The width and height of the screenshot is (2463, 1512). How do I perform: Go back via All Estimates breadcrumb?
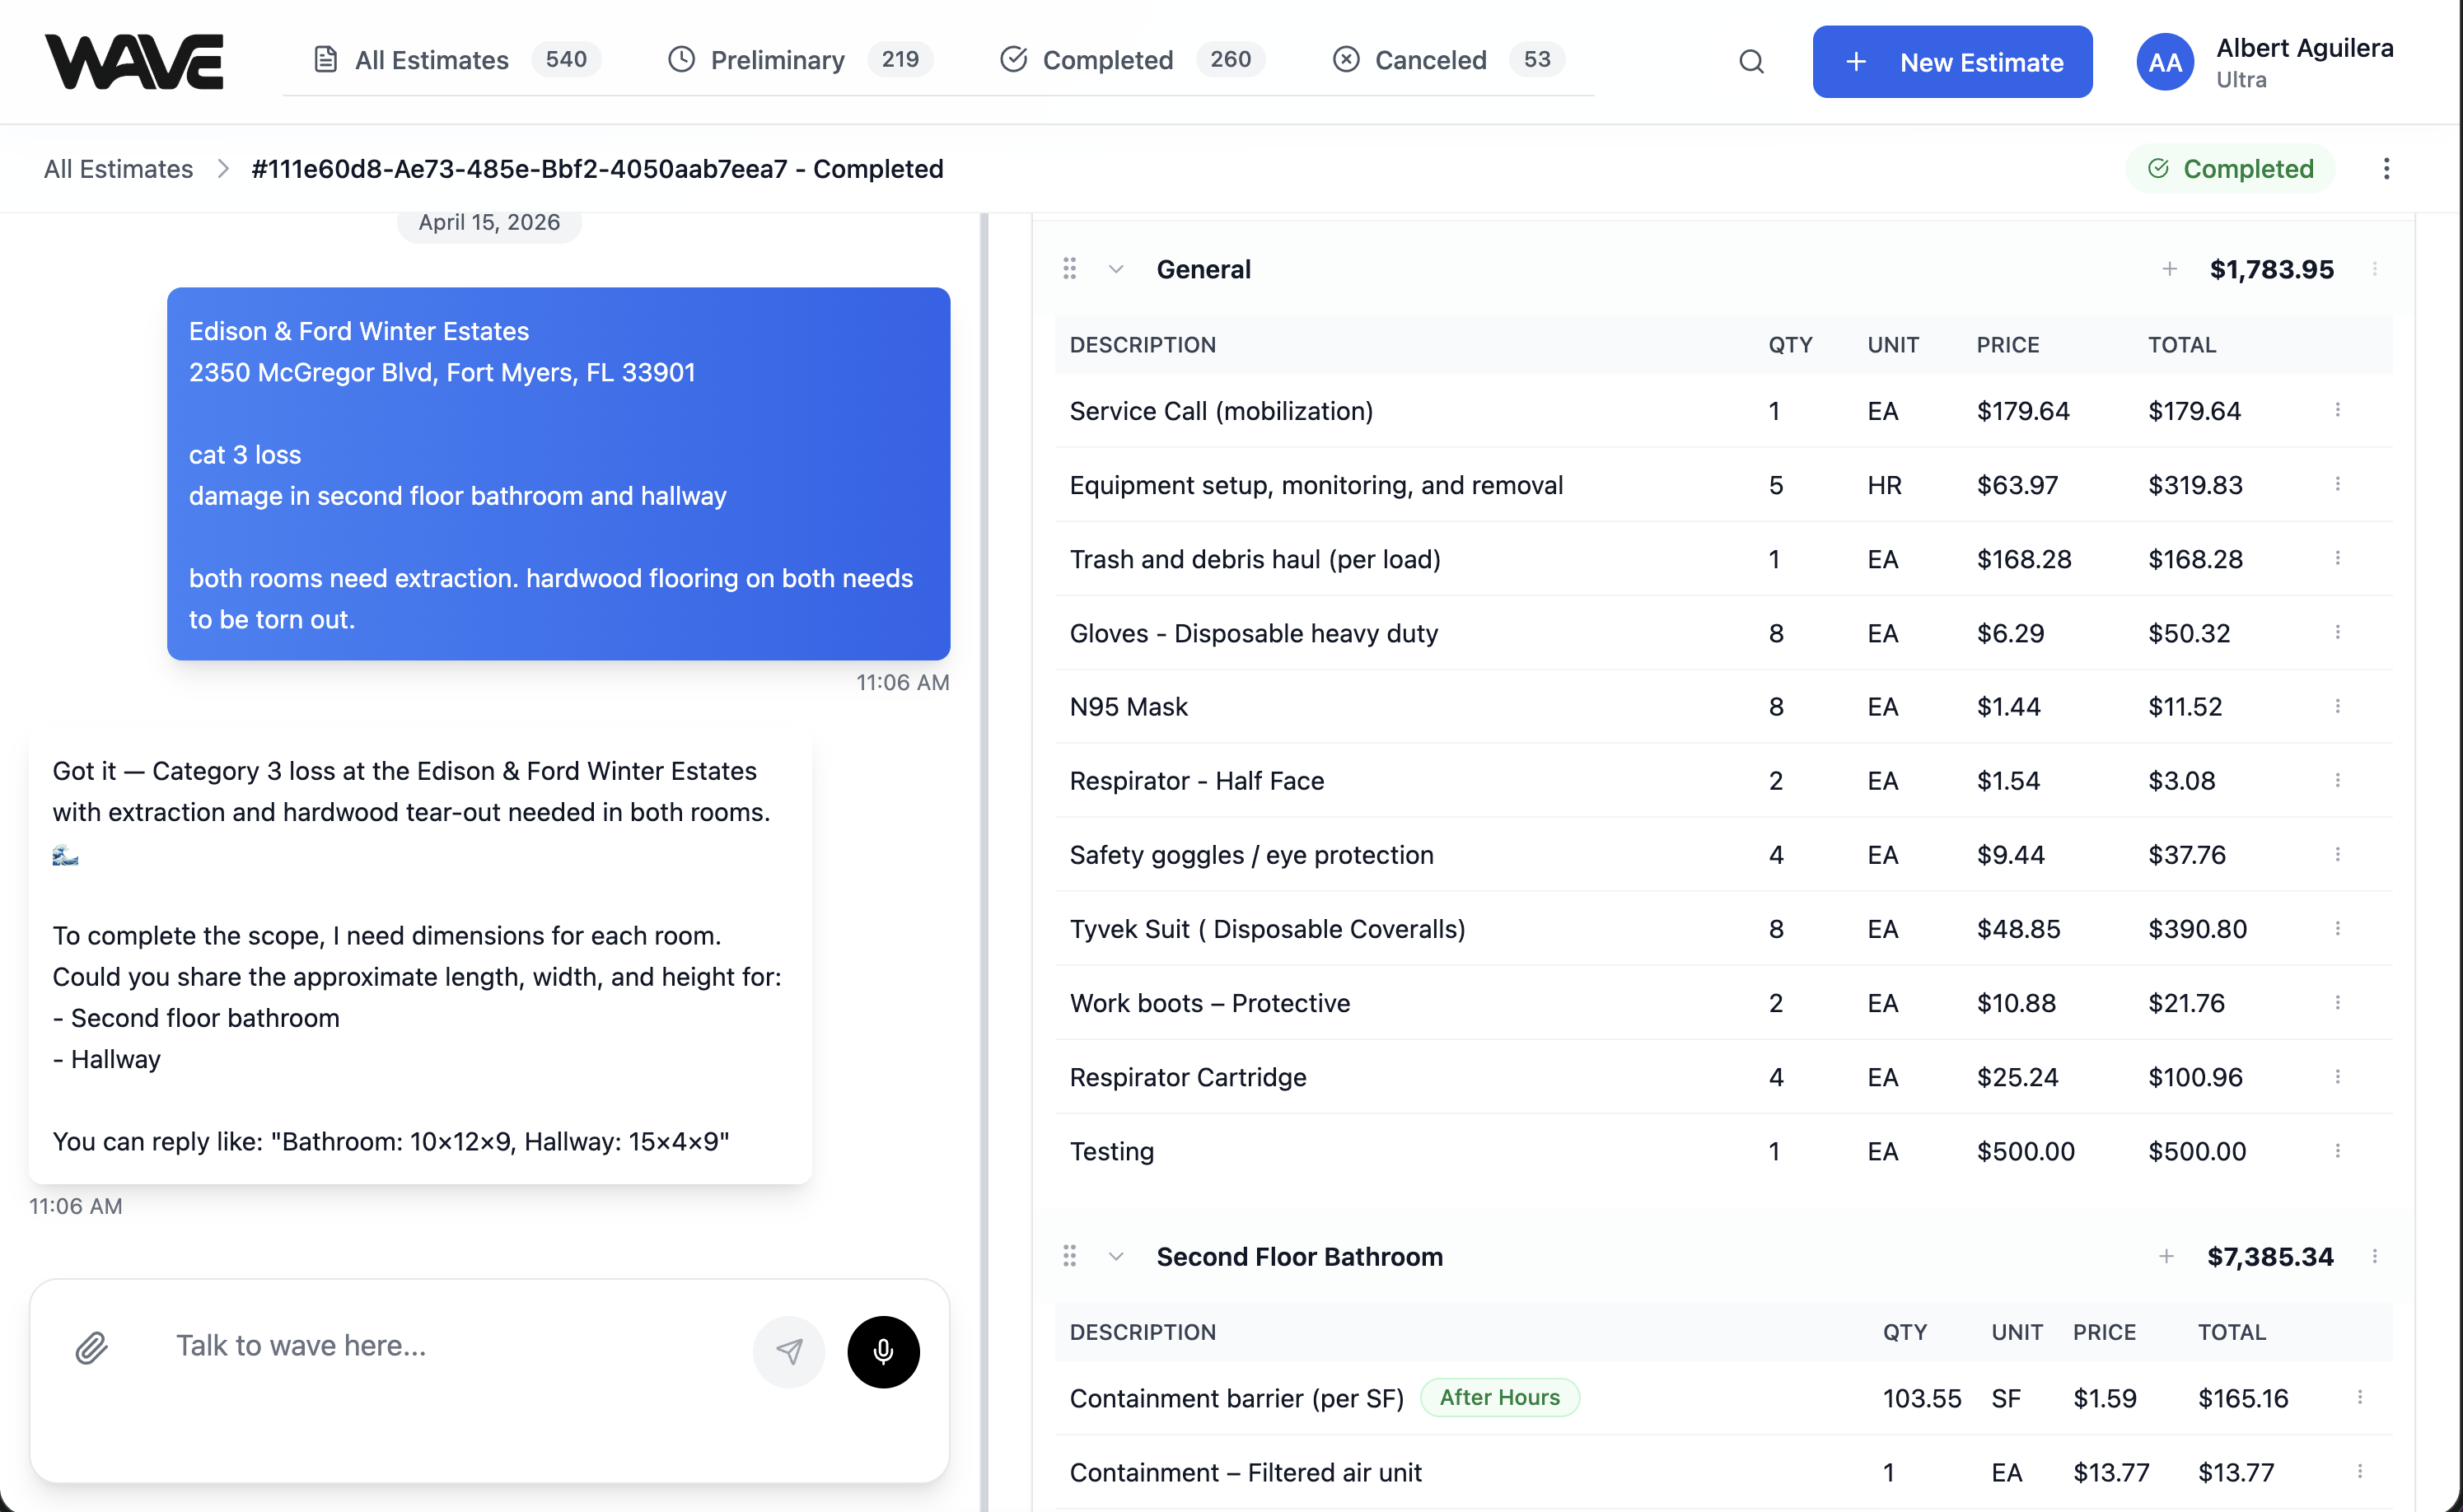pos(118,168)
